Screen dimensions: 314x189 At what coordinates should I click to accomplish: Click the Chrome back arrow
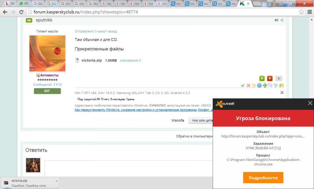[5, 12]
